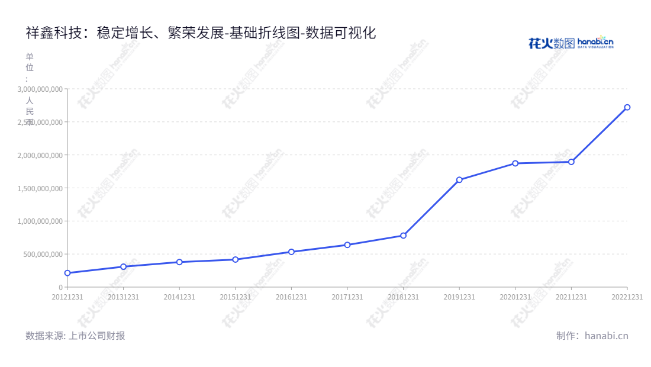Image resolution: width=651 pixels, height=367 pixels.
Task: Click the x-axis label 20211231
Action: (571, 297)
